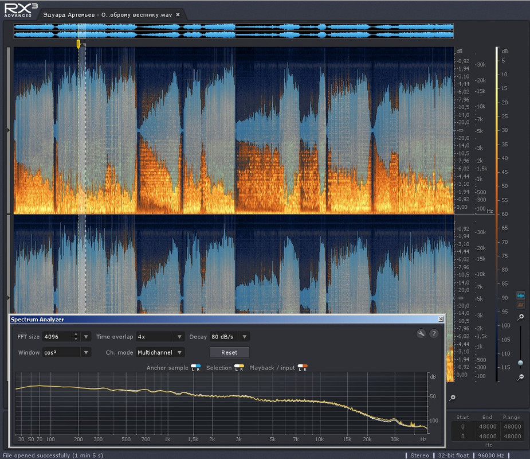Zoom out vertically with magnifier minus below slider
Screen dimensions: 530x459
[x=520, y=377]
